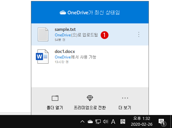Click the show desktop sliver at taskbar edge
Viewport: 172px width, 128px height.
pyautogui.click(x=171, y=122)
